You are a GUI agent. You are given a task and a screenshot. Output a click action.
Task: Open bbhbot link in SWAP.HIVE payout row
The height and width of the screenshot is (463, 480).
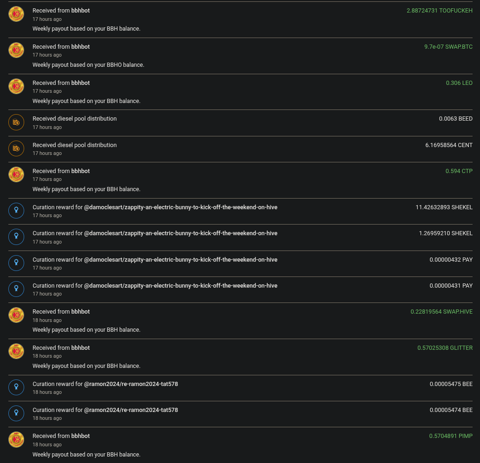(80, 312)
